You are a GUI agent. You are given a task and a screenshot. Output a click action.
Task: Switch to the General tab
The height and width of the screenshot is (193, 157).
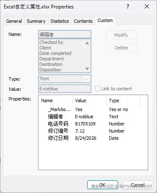click(14, 21)
